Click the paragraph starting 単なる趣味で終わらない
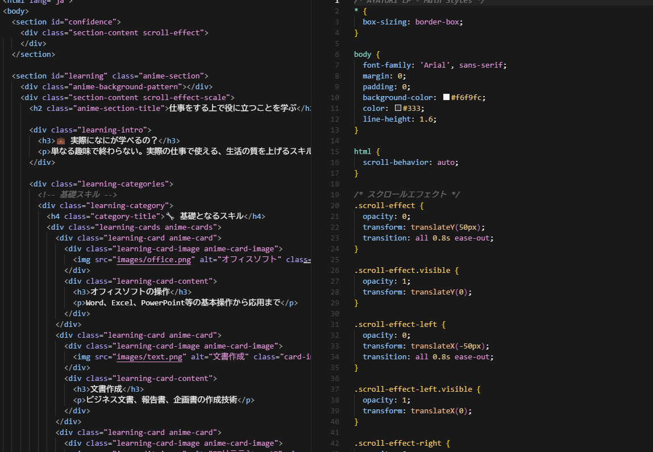 174,152
